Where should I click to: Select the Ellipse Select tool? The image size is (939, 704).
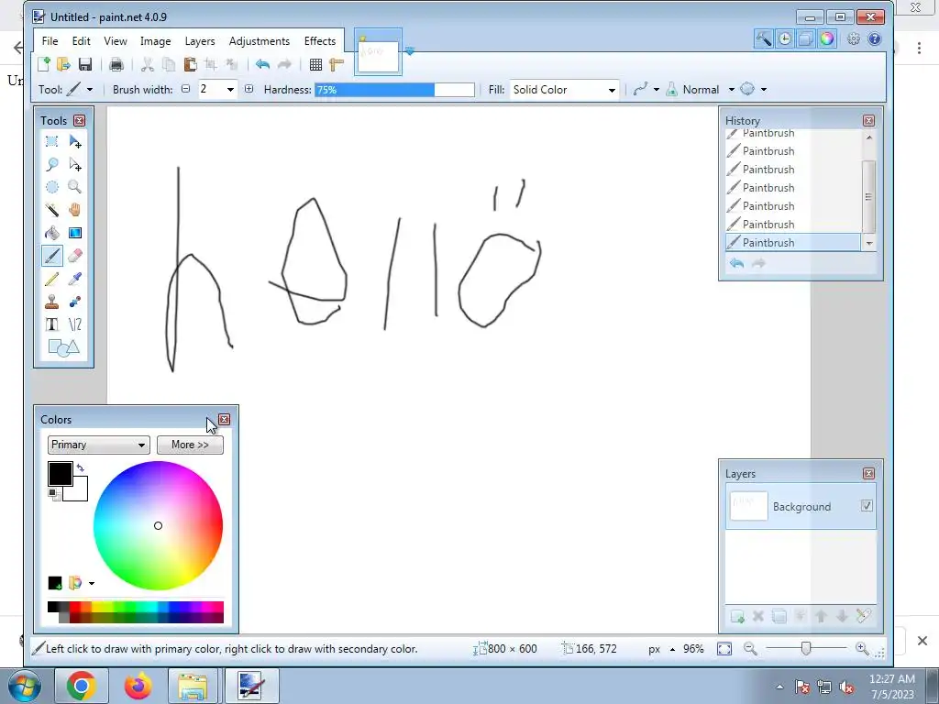pyautogui.click(x=52, y=187)
